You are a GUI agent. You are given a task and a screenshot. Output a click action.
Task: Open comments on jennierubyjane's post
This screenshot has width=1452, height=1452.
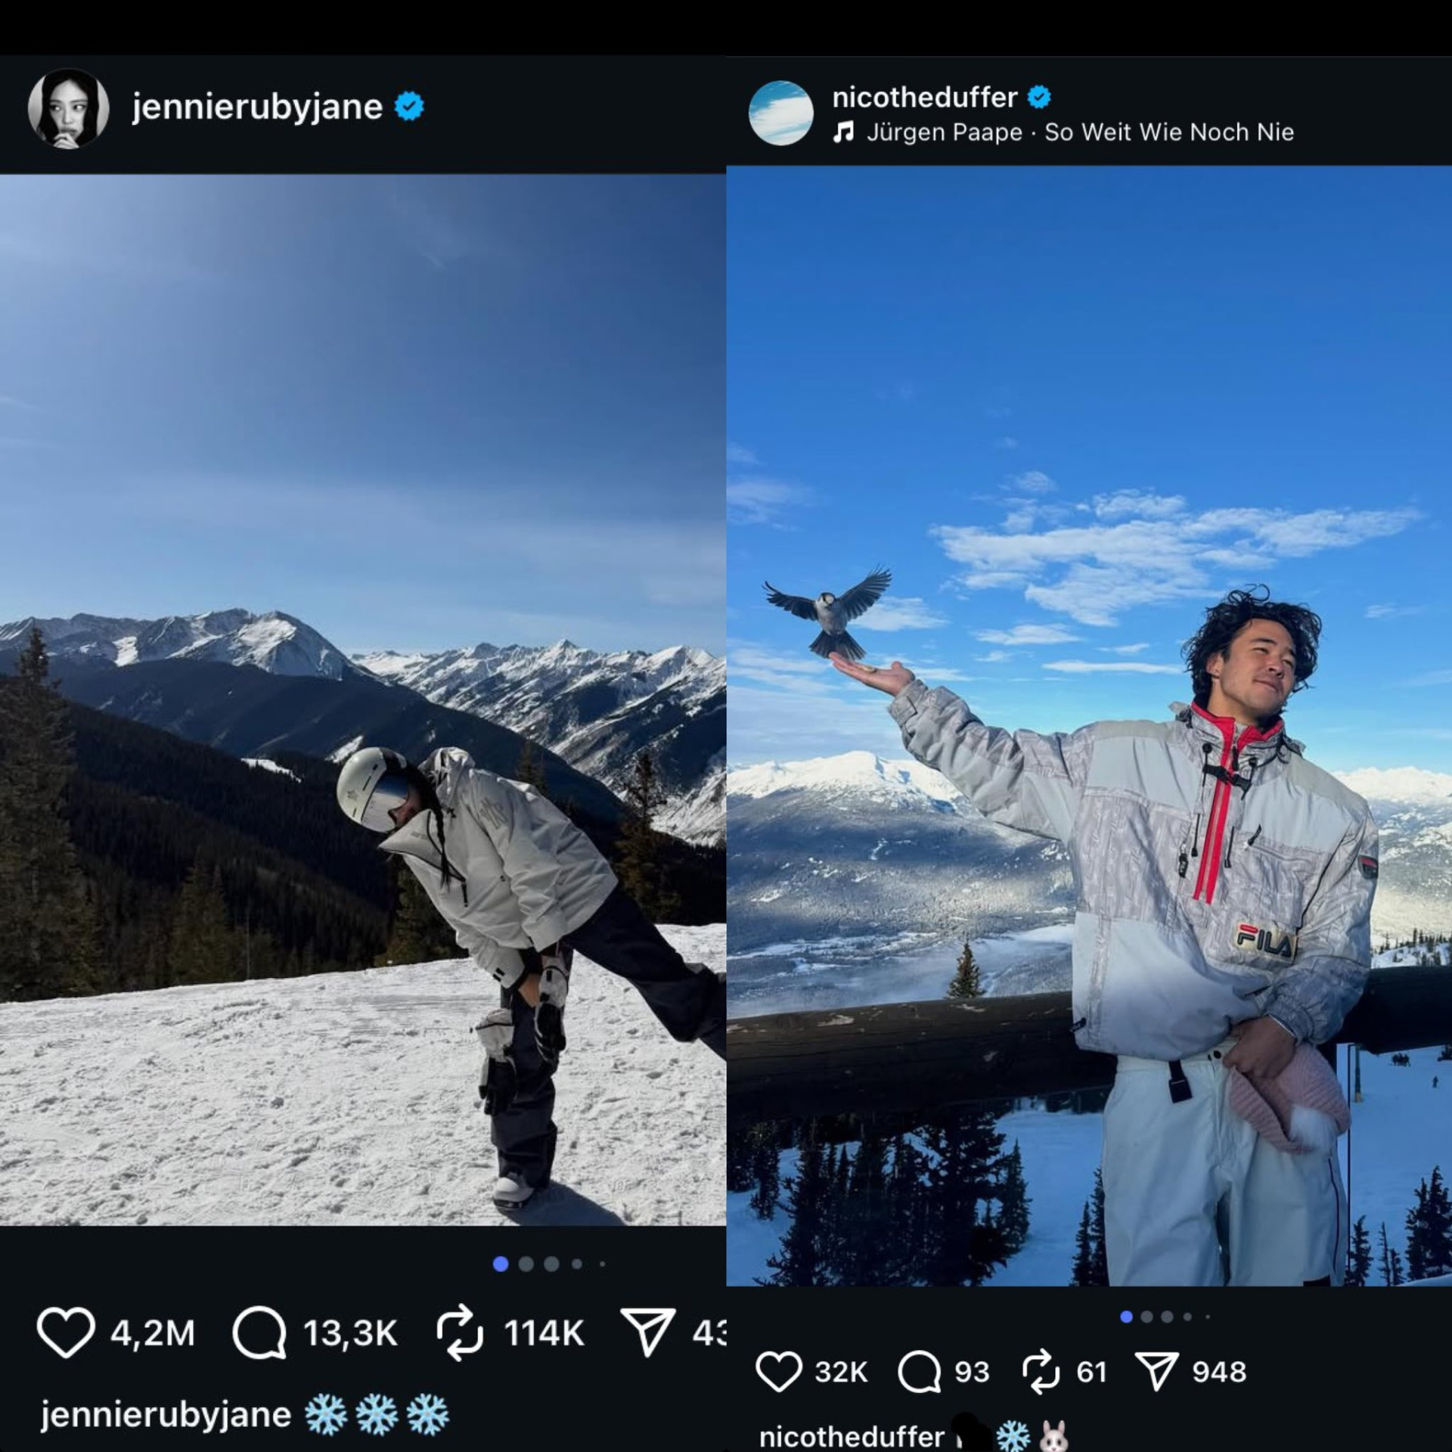coord(259,1333)
